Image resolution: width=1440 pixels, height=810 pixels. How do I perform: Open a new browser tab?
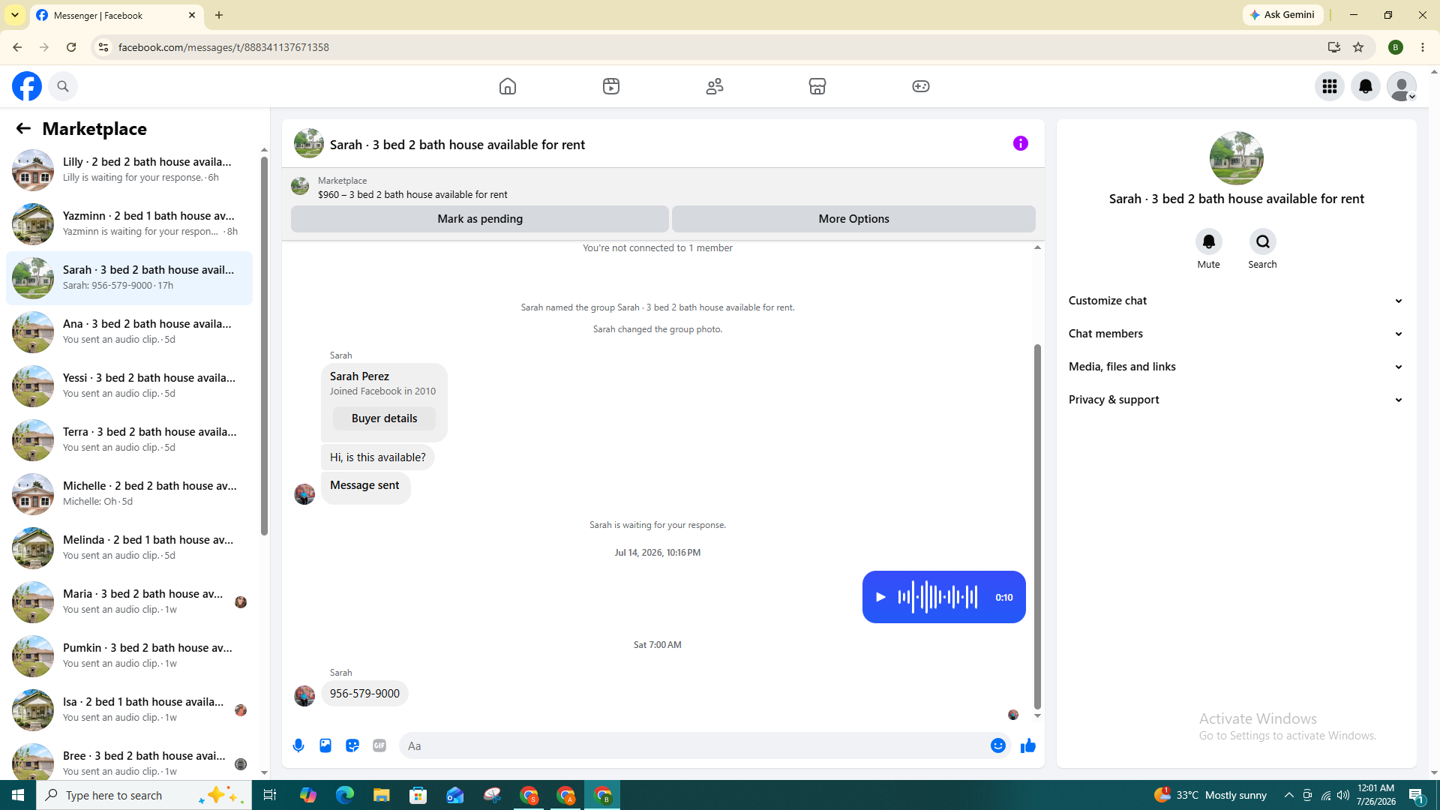(219, 15)
